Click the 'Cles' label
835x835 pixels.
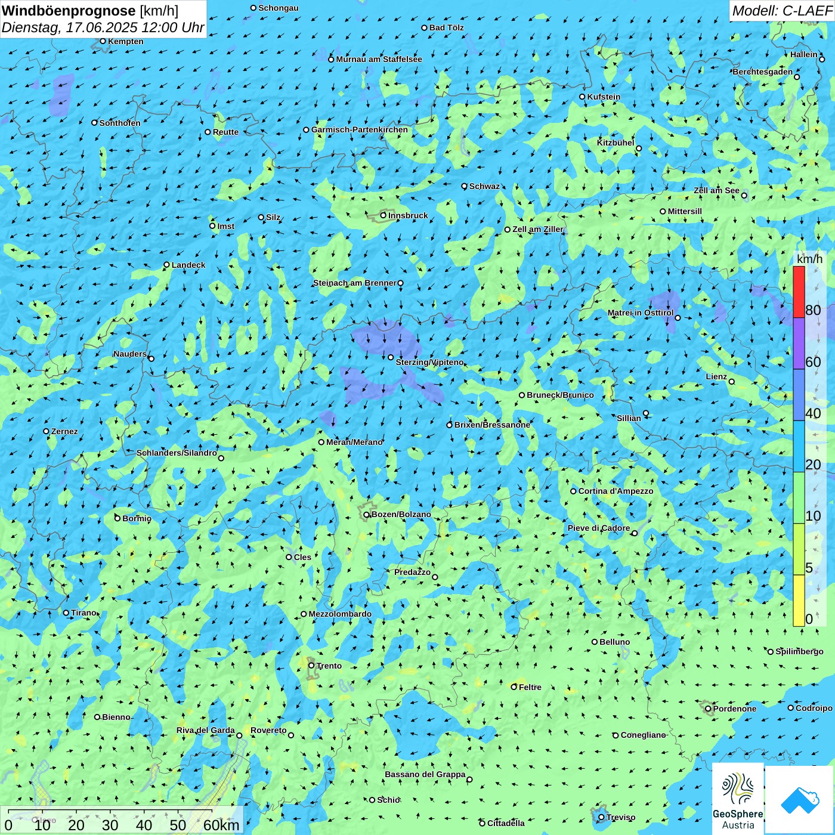302,557
